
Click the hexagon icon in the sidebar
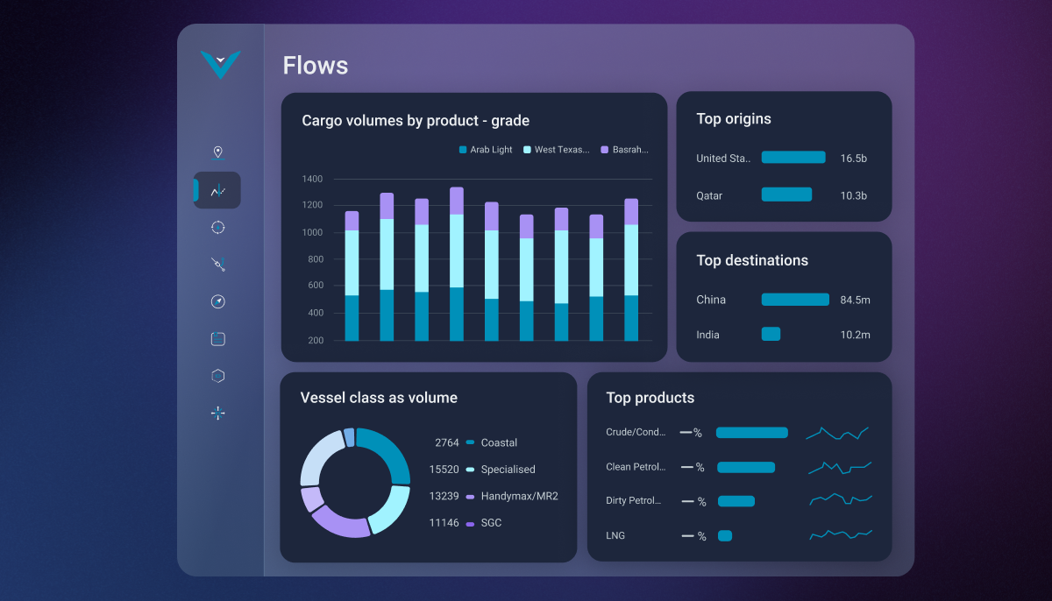tap(217, 375)
